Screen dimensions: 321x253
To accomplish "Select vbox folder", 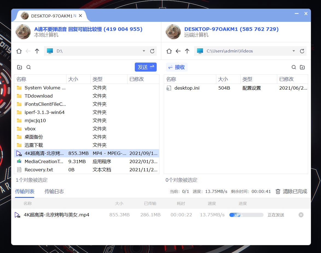I will (x=87, y=129).
